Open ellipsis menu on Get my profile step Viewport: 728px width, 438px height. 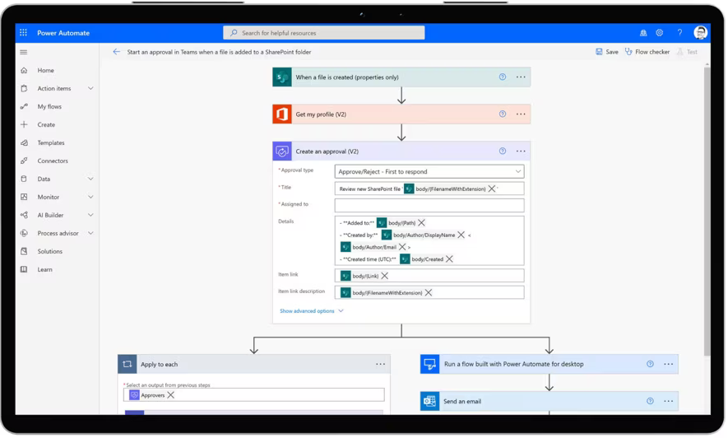coord(521,114)
